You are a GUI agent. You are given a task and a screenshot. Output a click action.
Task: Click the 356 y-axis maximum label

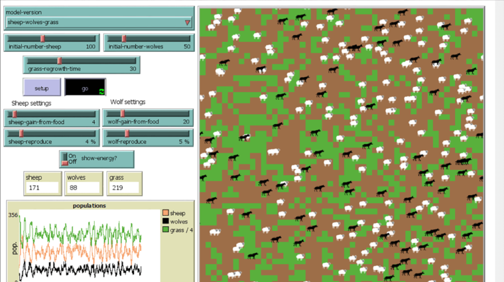pyautogui.click(x=13, y=215)
